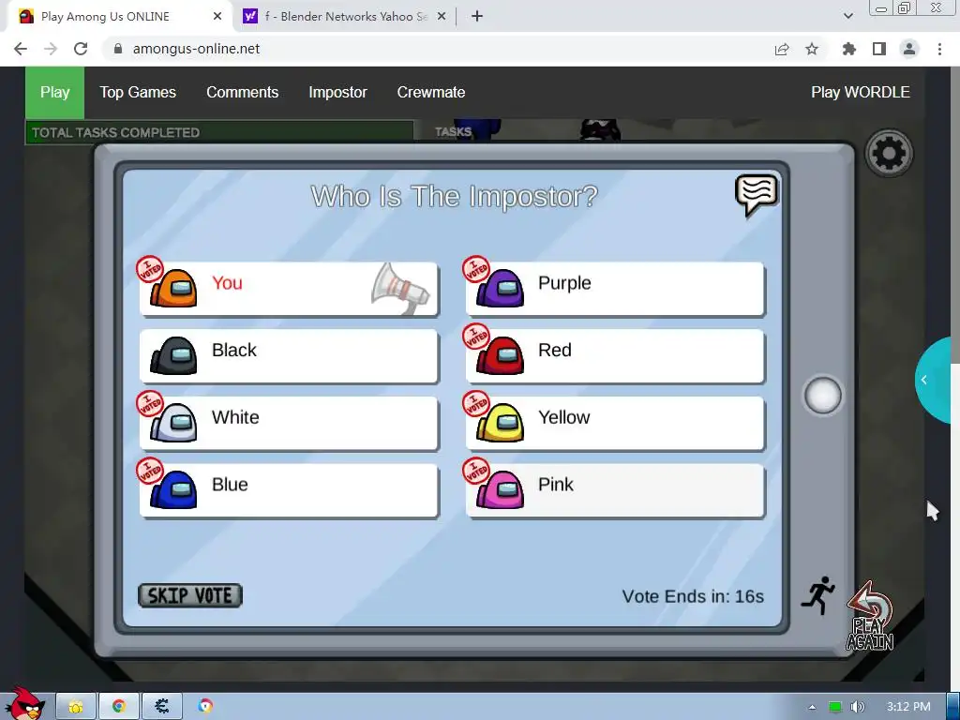960x720 pixels.
Task: Click the tablet round home button
Action: 822,396
